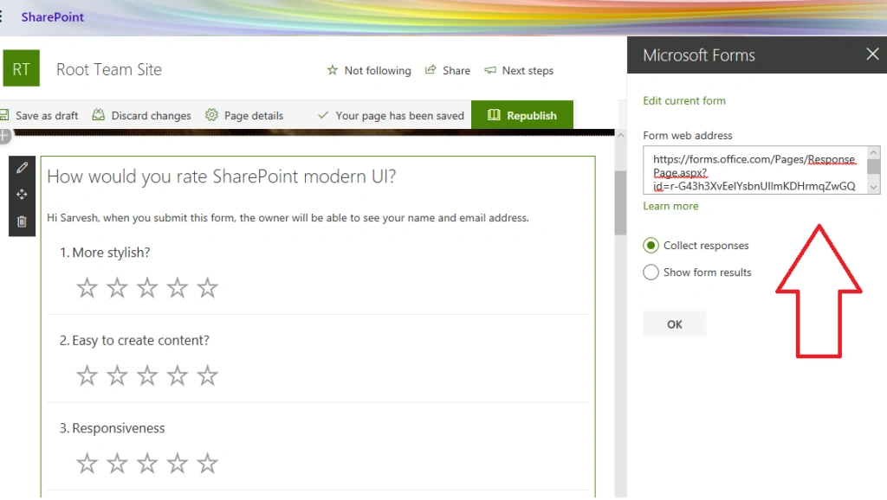Click the OK button
Image resolution: width=887 pixels, height=500 pixels.
(x=674, y=324)
